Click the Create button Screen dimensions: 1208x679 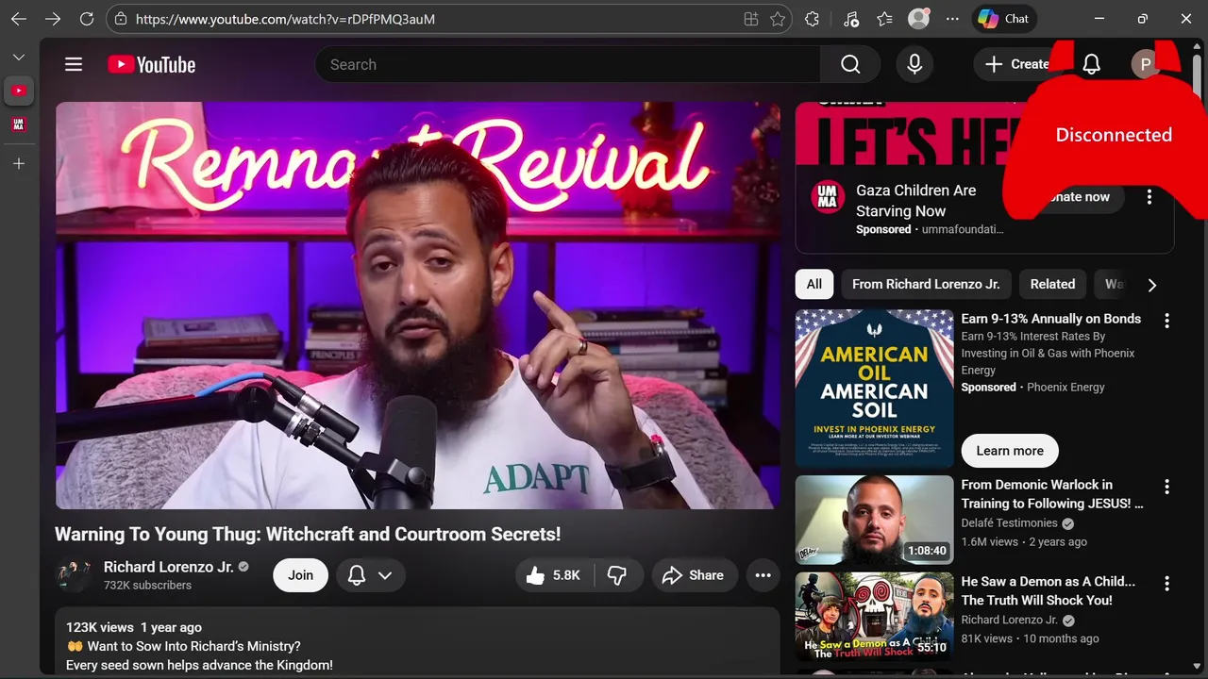tap(1016, 64)
